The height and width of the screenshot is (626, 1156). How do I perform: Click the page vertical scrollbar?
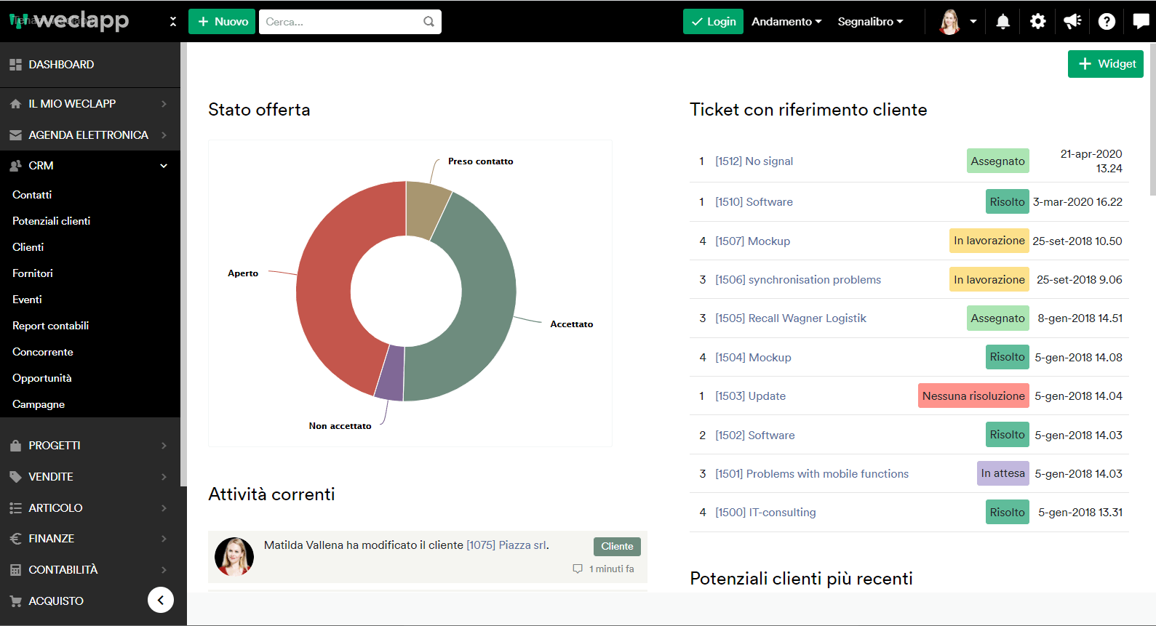[x=1152, y=120]
